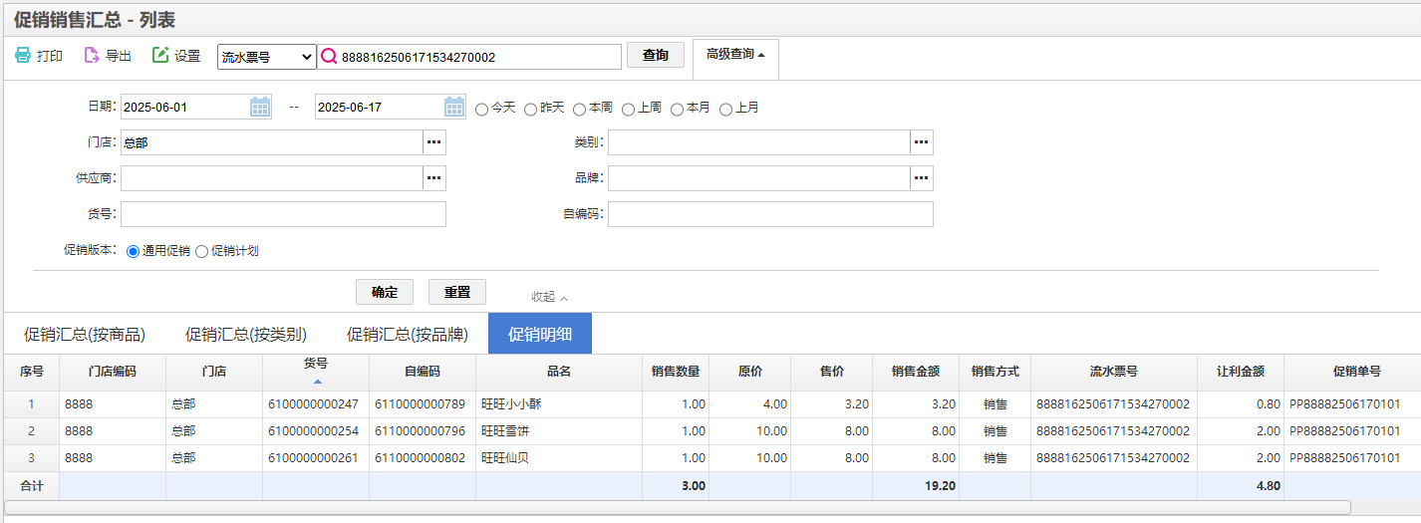The image size is (1421, 523).
Task: Click the 重置 button
Action: point(457,292)
